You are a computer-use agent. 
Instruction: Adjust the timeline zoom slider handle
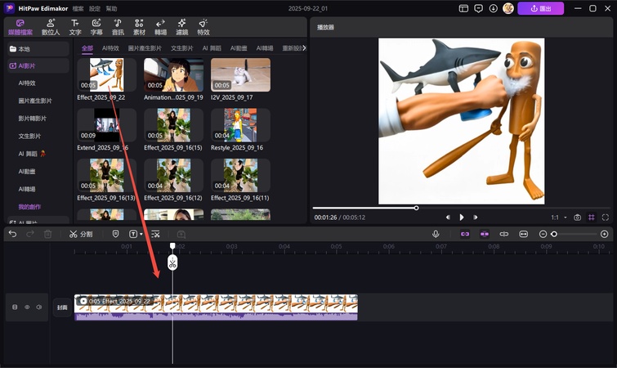(554, 234)
